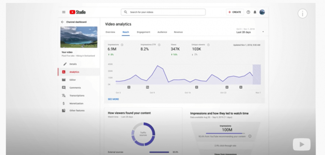This screenshot has width=325, height=155.
Task: Open the hamburger menu beside the Studio logo
Action: coord(64,12)
